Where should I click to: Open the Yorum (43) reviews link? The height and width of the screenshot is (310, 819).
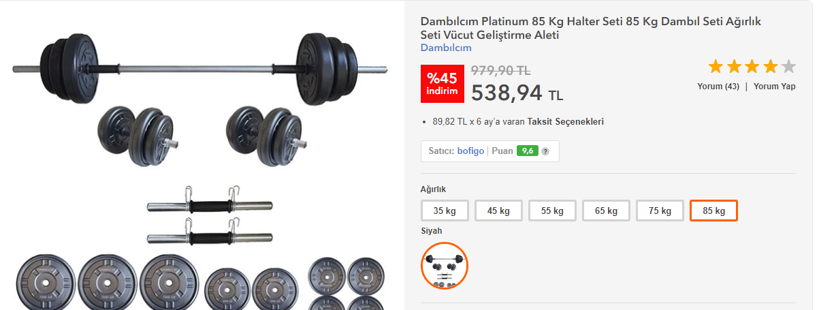(x=718, y=87)
